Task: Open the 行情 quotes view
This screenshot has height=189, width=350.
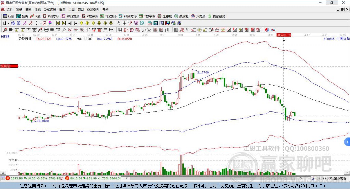Action: [9, 16]
